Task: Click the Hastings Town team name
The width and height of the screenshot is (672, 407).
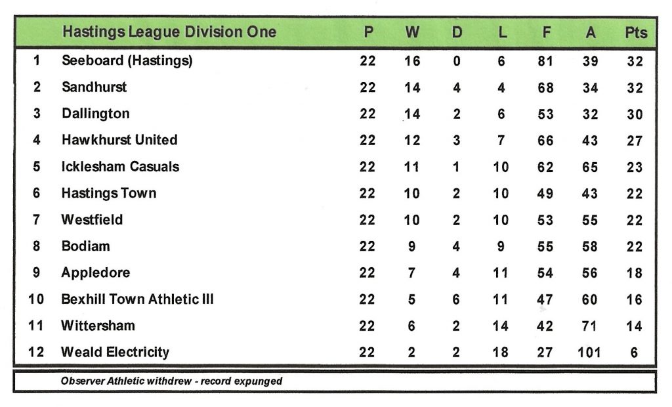Action: click(x=108, y=193)
